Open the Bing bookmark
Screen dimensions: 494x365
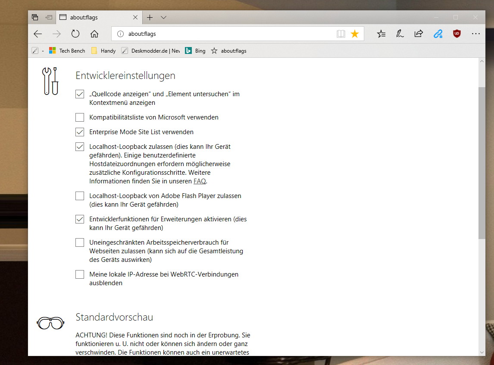click(195, 51)
